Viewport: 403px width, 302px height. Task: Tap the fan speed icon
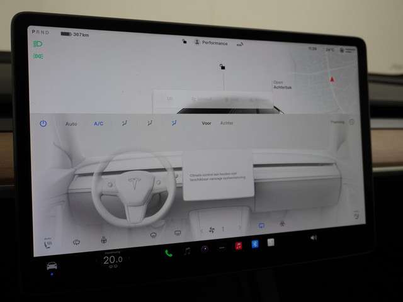[x=212, y=230]
